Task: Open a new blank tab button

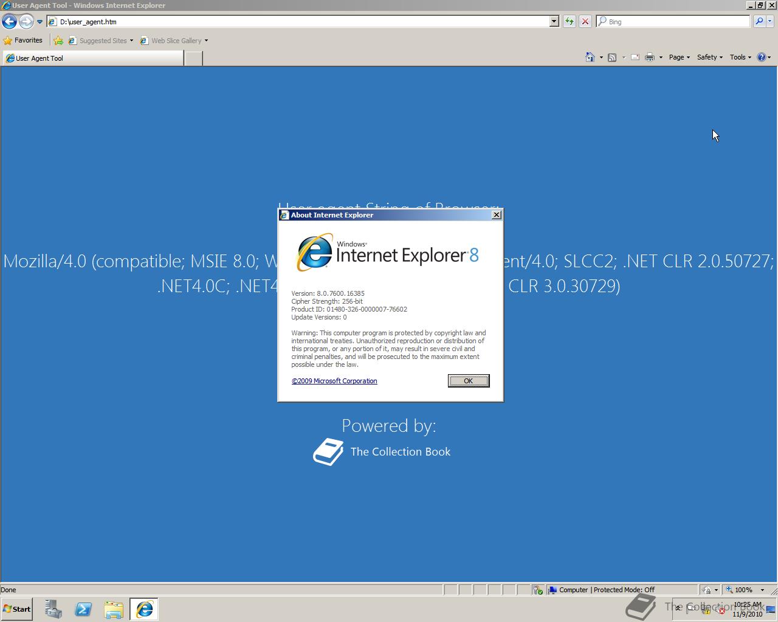Action: point(193,58)
